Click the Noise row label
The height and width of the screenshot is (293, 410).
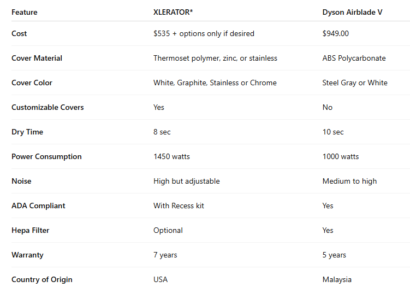pos(21,181)
